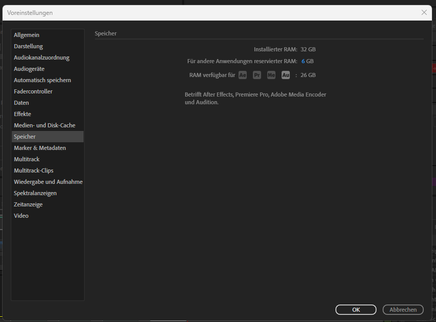Screen dimensions: 436x322
Task: Open the Multitrack category
Action: tap(27, 159)
